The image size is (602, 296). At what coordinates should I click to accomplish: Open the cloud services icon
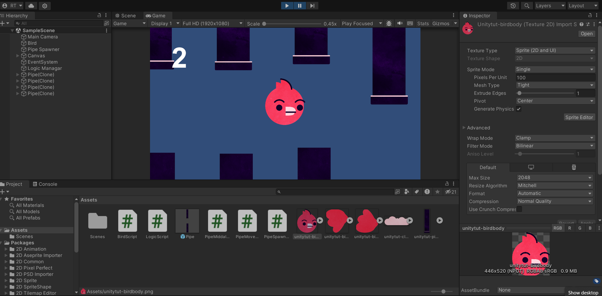pyautogui.click(x=31, y=6)
